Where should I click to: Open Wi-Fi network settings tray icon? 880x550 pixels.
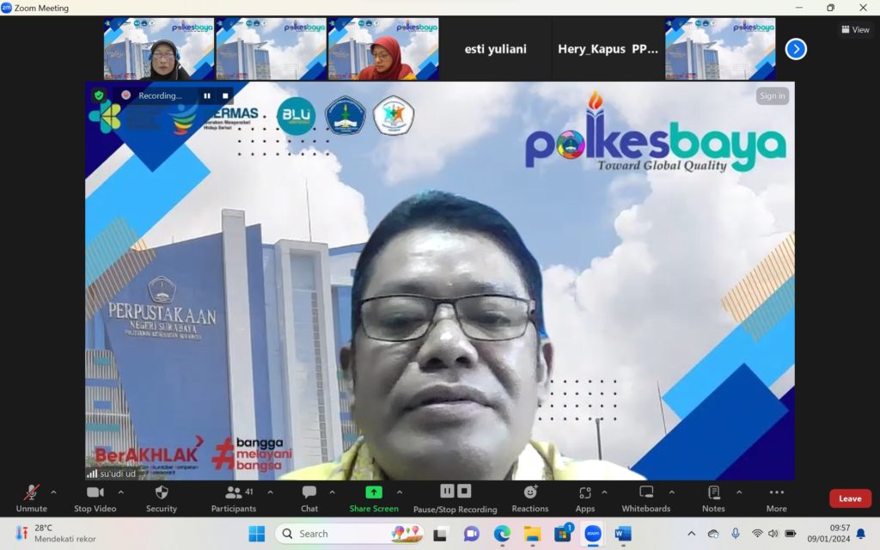coord(757,534)
